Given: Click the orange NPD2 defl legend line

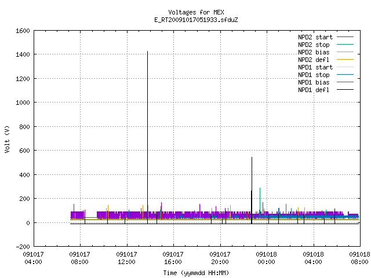Looking at the screenshot, I should click(x=345, y=60).
